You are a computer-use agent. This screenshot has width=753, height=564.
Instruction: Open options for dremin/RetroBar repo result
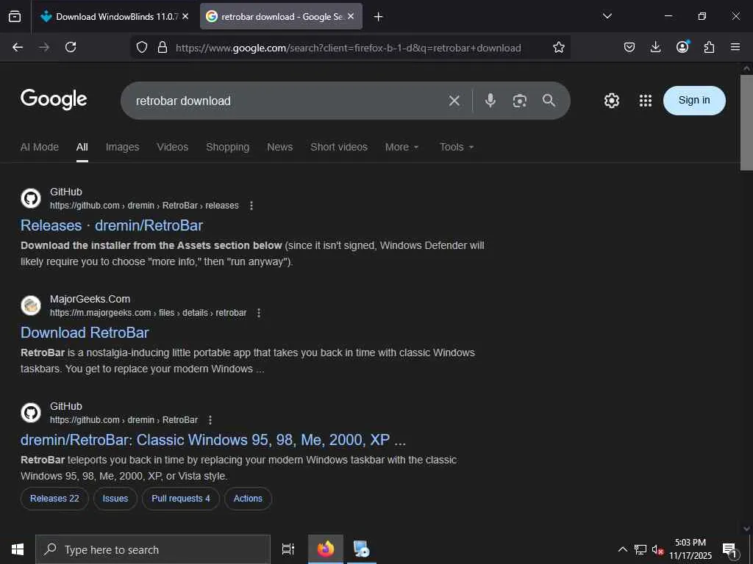210,420
